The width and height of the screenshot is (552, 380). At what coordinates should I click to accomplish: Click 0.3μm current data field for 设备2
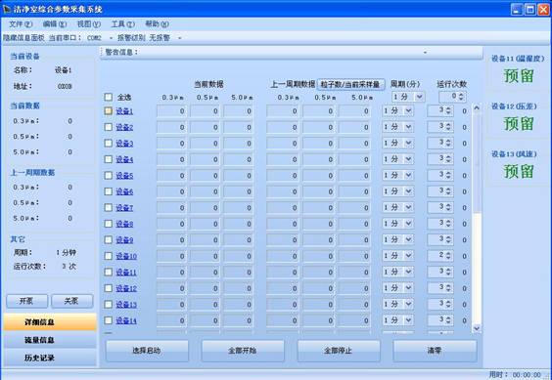171,127
